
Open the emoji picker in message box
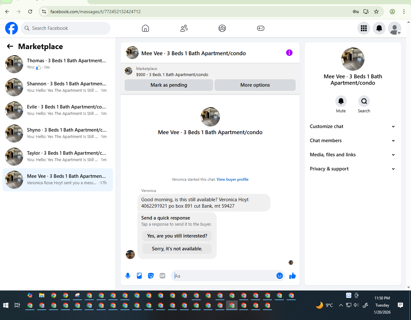(x=280, y=276)
